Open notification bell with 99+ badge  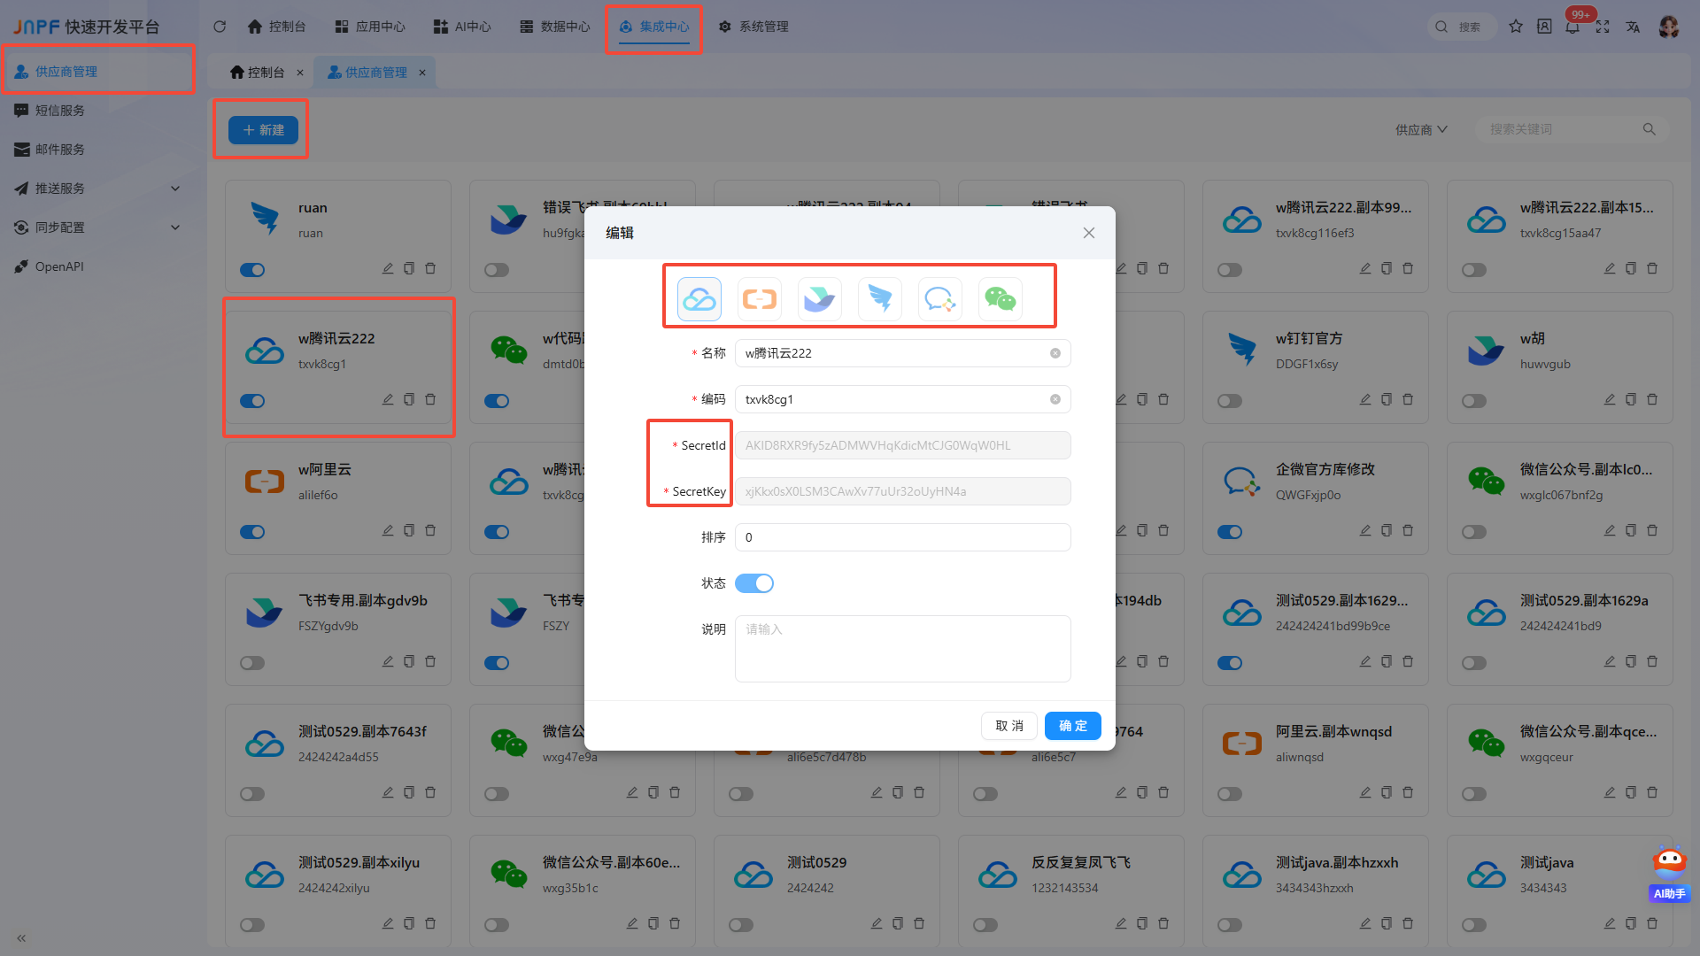tap(1572, 27)
